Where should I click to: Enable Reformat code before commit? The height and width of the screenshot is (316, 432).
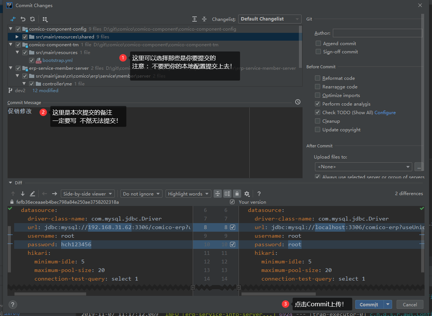318,78
